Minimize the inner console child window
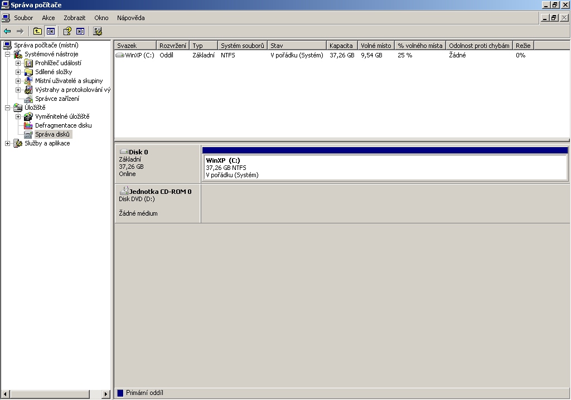571x400 pixels. (545, 18)
